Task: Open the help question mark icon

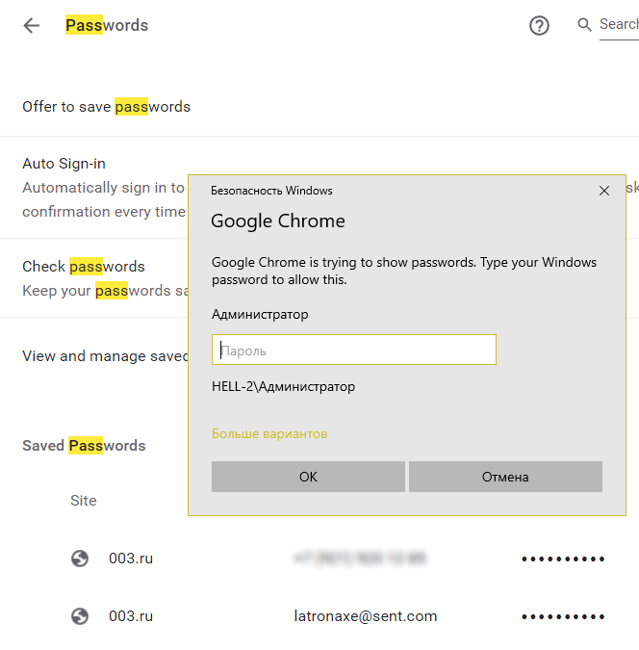Action: click(x=539, y=26)
